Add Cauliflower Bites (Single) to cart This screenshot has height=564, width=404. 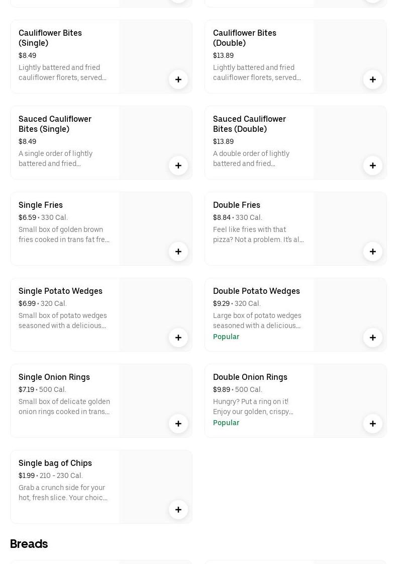pos(178,79)
